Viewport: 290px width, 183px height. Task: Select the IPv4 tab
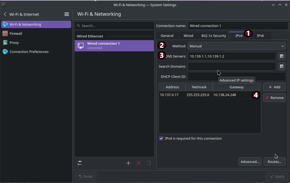[x=239, y=36]
